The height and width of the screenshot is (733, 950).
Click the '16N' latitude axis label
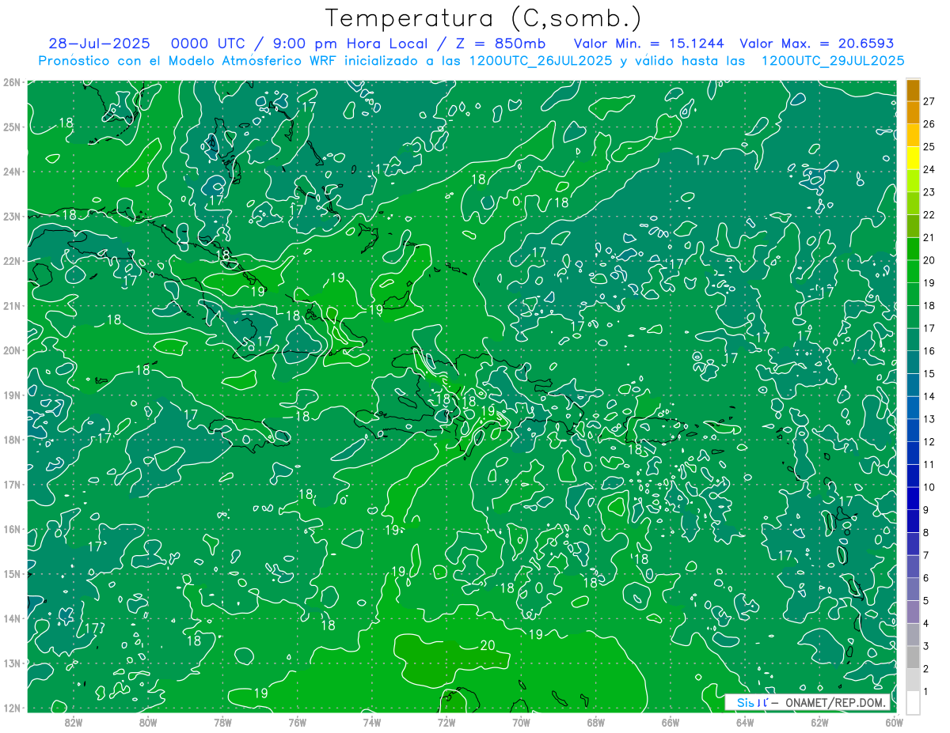point(11,529)
